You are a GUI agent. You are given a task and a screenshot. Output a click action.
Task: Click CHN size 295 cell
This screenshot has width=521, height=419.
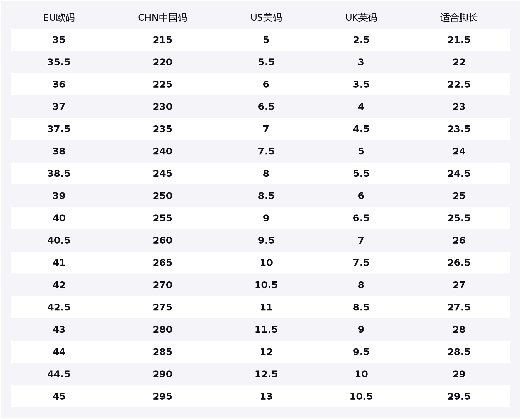162,396
